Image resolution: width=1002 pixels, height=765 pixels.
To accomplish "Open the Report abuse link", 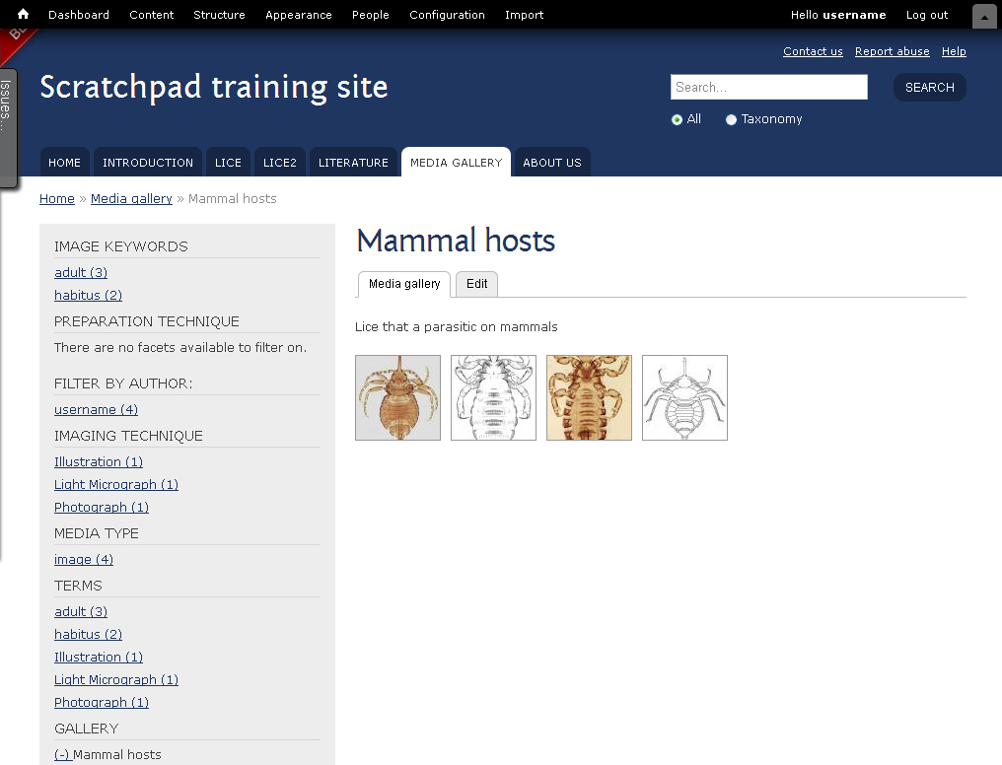I will 893,51.
